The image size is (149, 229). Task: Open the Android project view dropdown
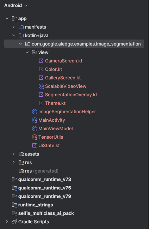point(15,6)
